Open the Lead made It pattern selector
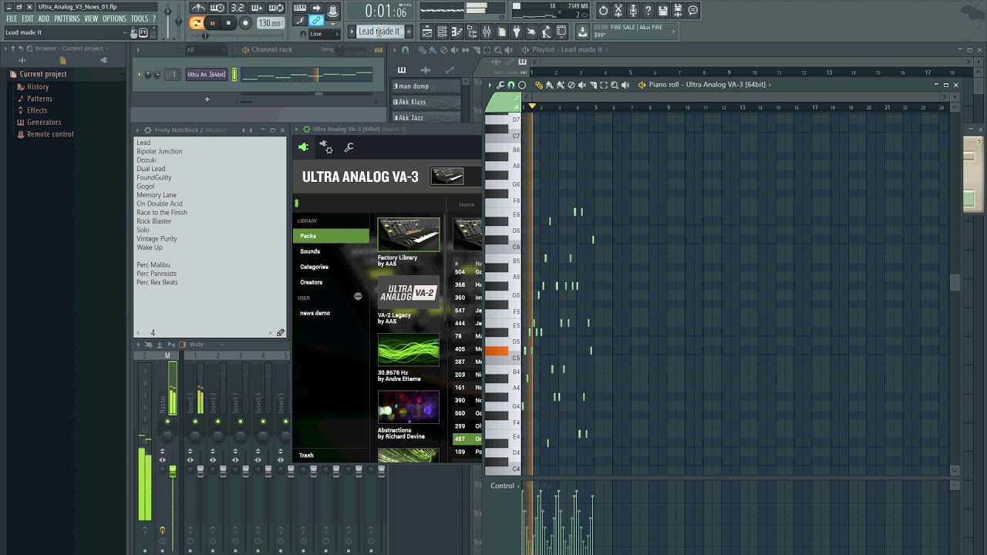The image size is (987, 555). (379, 31)
